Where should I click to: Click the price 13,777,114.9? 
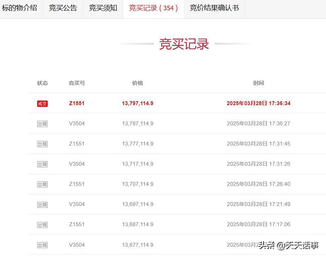[x=138, y=144]
